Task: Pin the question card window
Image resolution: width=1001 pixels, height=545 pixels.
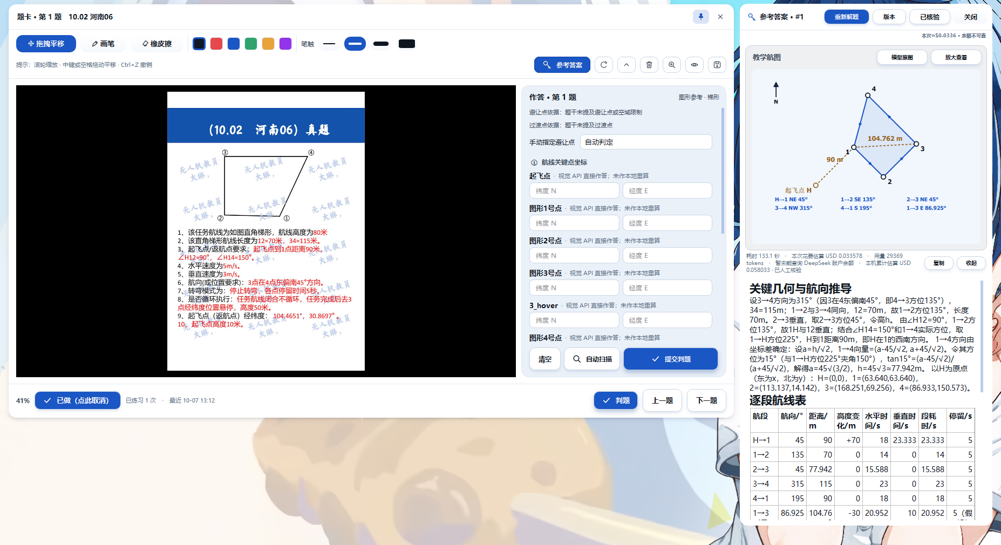Action: click(701, 17)
